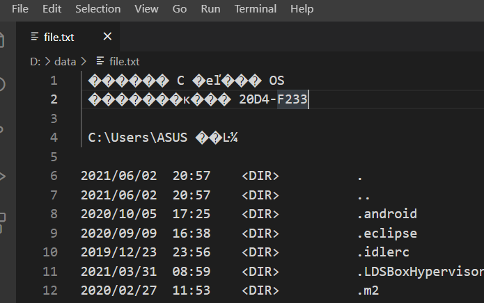
Task: Expand the data folder breadcrumb
Action: pos(65,61)
